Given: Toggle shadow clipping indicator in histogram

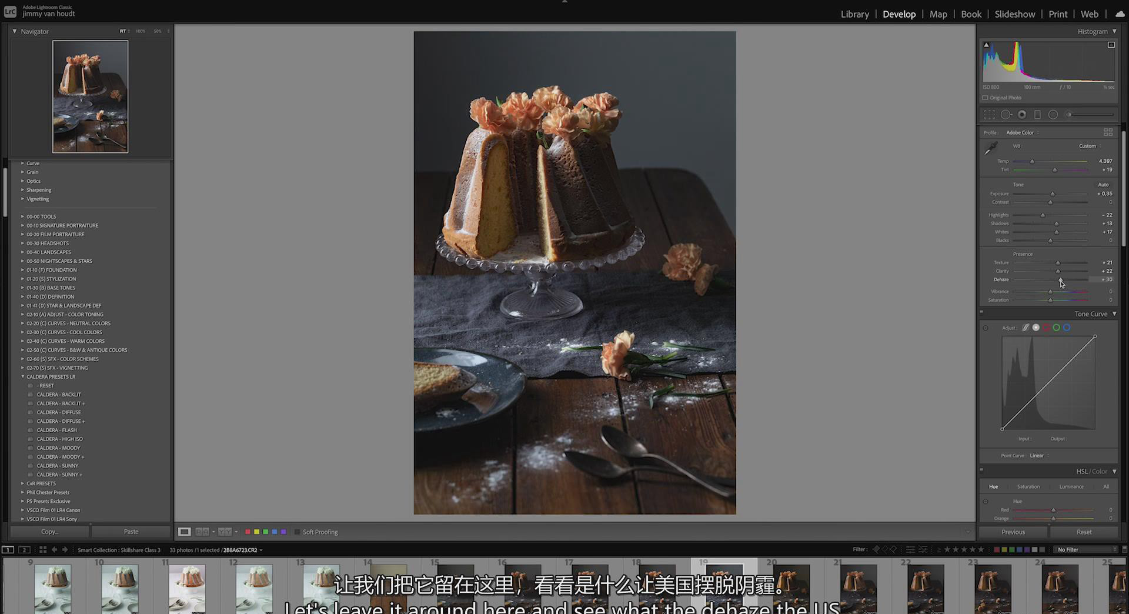Looking at the screenshot, I should pos(987,45).
